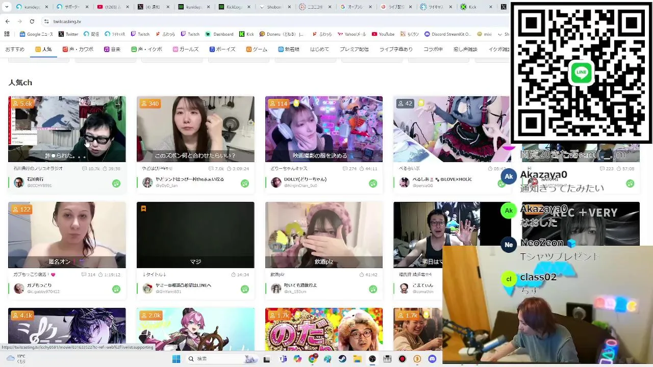Go back with the browser back arrow
This screenshot has width=653, height=367.
point(7,21)
